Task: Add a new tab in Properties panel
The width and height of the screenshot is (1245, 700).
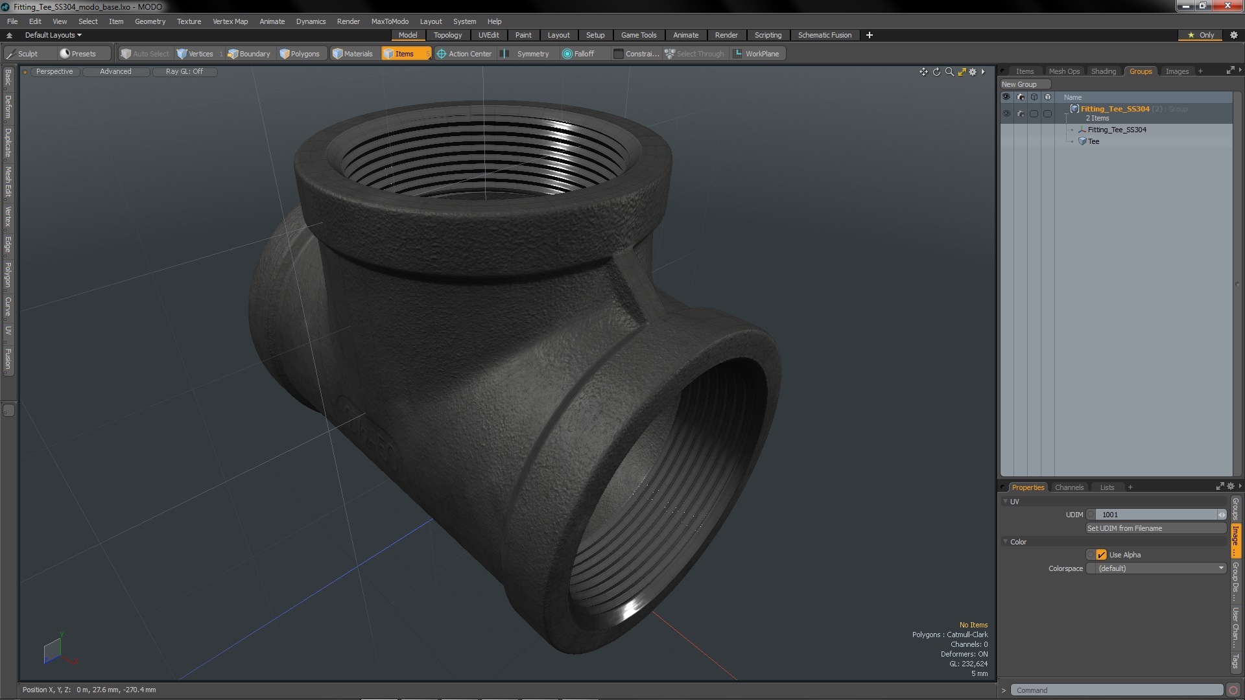Action: [1130, 487]
